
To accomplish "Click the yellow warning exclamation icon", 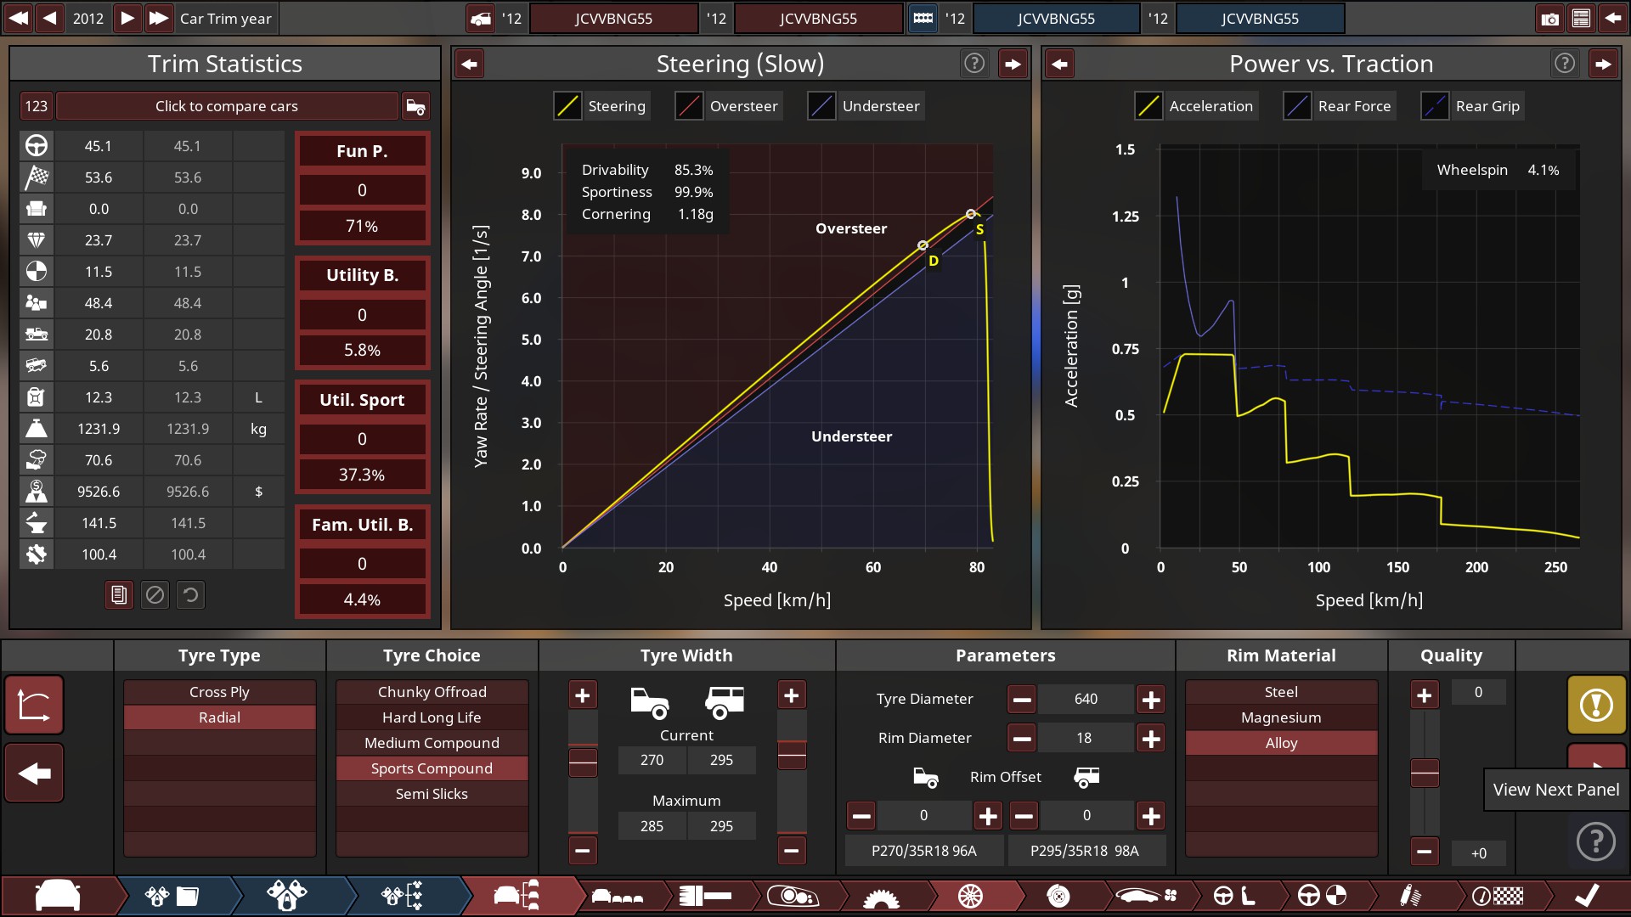I will [1596, 705].
